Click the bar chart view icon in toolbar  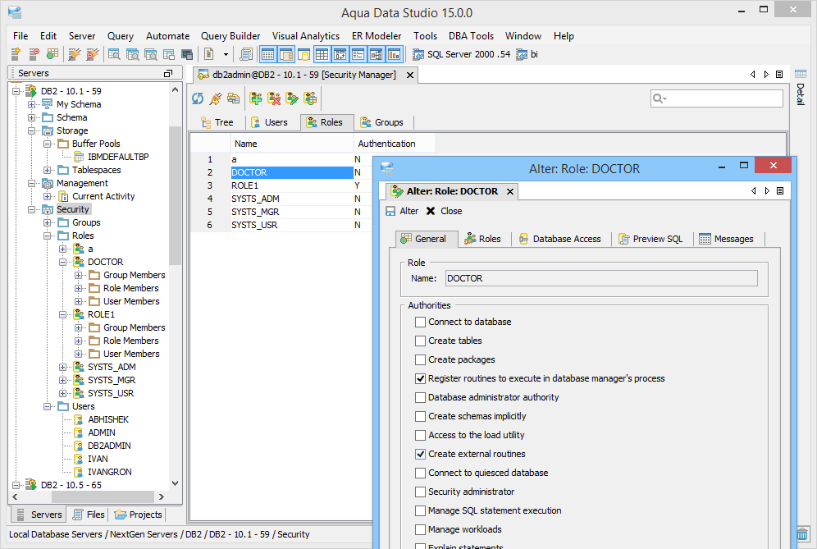394,53
